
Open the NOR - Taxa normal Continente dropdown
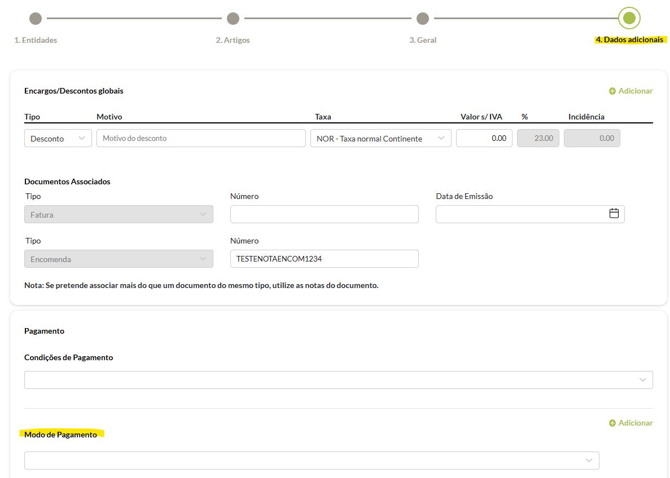380,139
